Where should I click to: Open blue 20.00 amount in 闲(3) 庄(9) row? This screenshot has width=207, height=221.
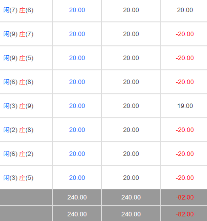(77, 106)
